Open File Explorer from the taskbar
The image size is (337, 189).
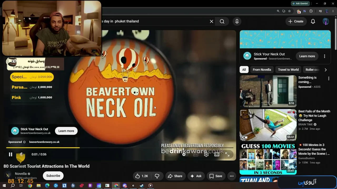tap(39, 186)
